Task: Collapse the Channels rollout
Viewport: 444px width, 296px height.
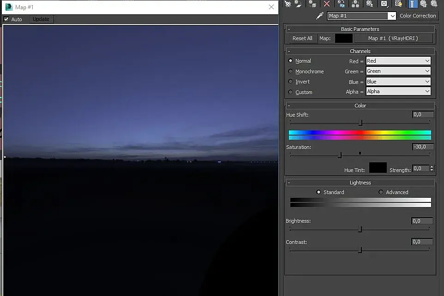Action: tap(360, 51)
